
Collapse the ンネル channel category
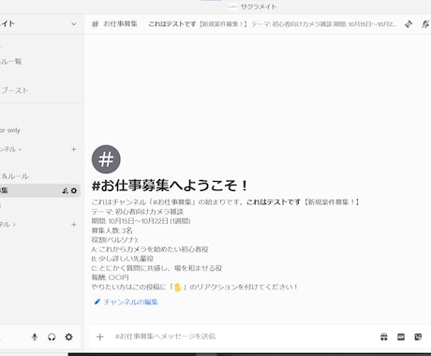[11, 149]
